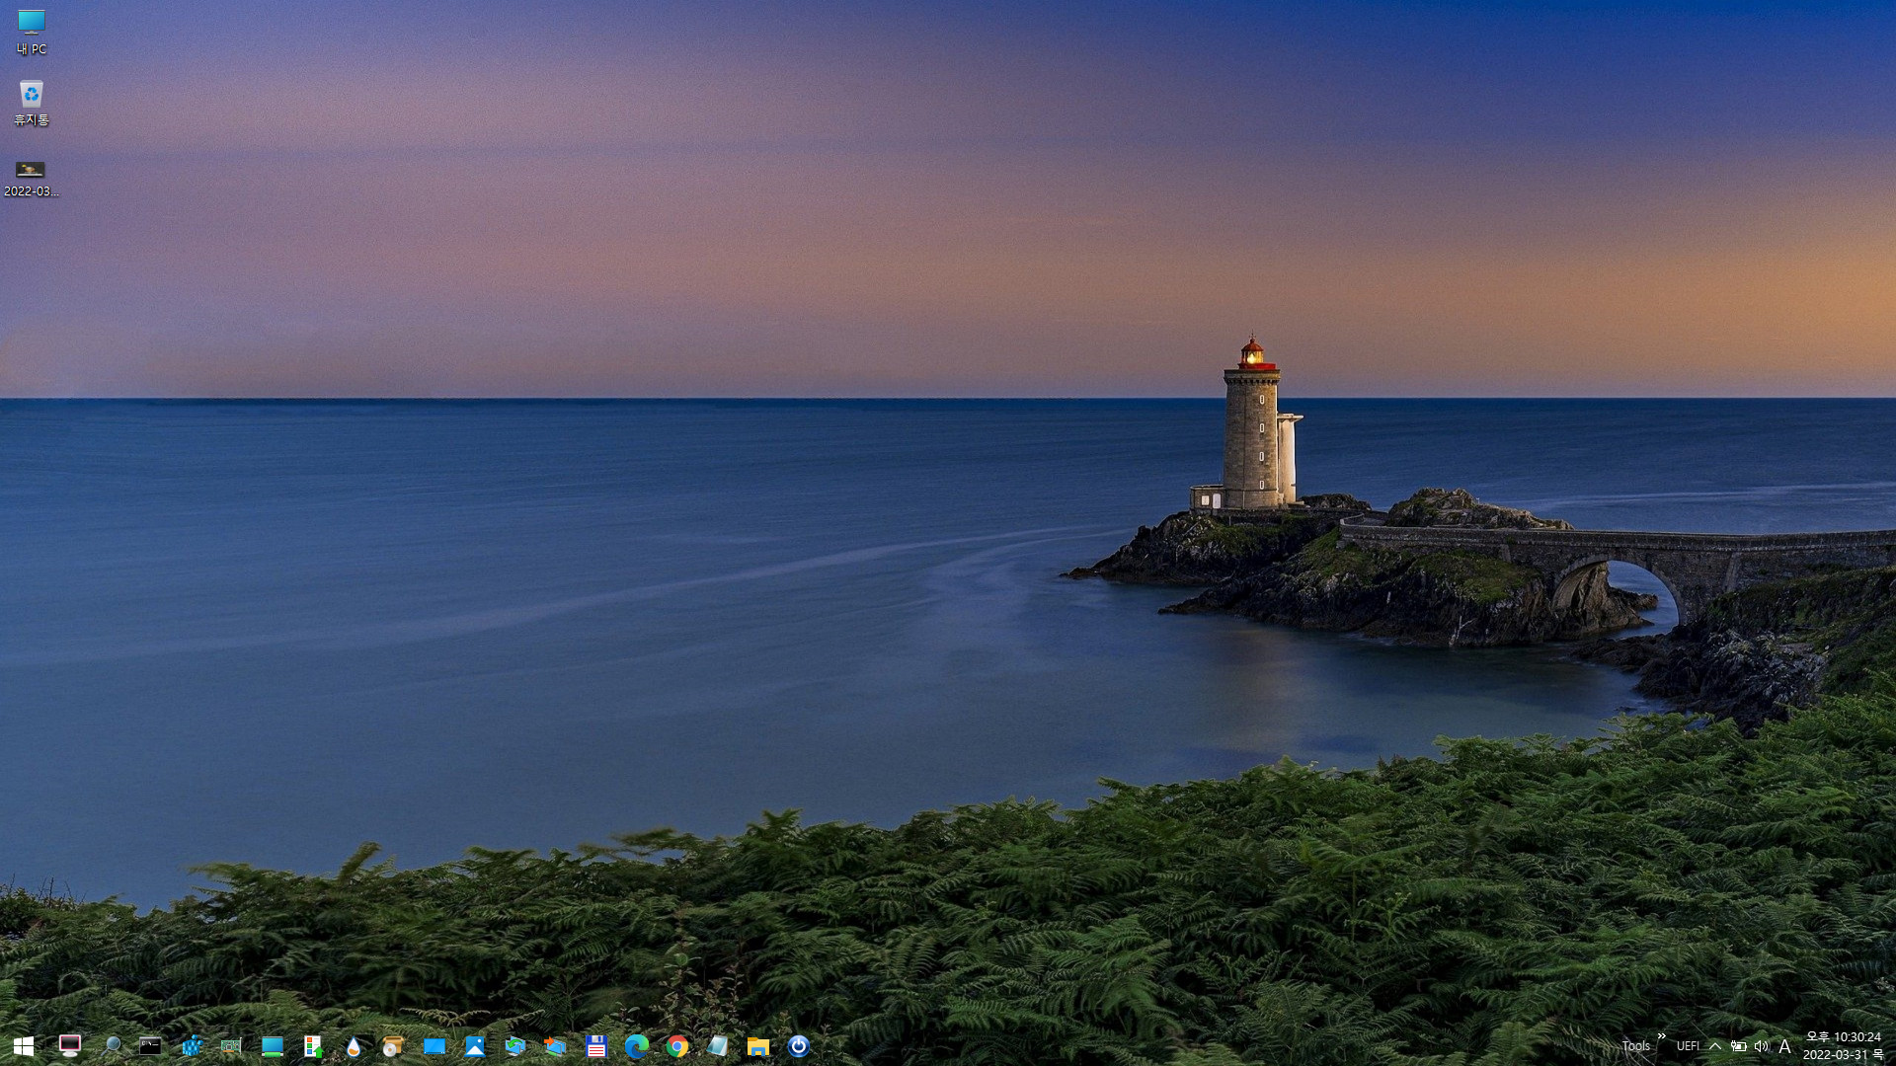This screenshot has width=1896, height=1066.
Task: Switch the input language indicator A
Action: click(1784, 1046)
